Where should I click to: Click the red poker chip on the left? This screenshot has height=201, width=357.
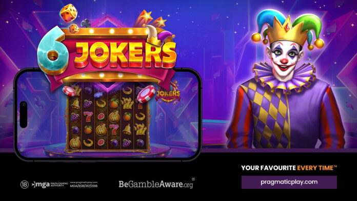click(69, 91)
